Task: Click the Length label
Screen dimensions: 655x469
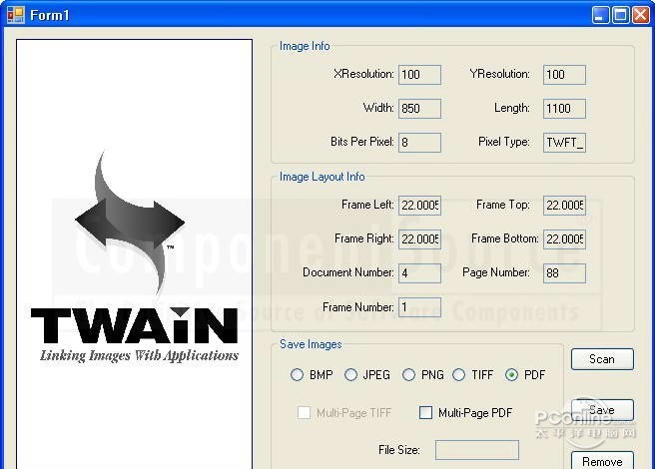Action: click(511, 108)
